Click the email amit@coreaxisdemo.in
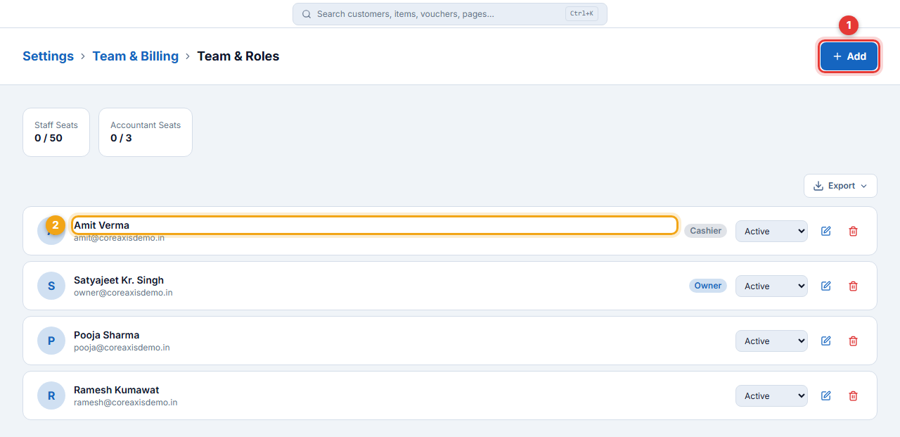Screen dimensions: 900x437 pyautogui.click(x=119, y=238)
